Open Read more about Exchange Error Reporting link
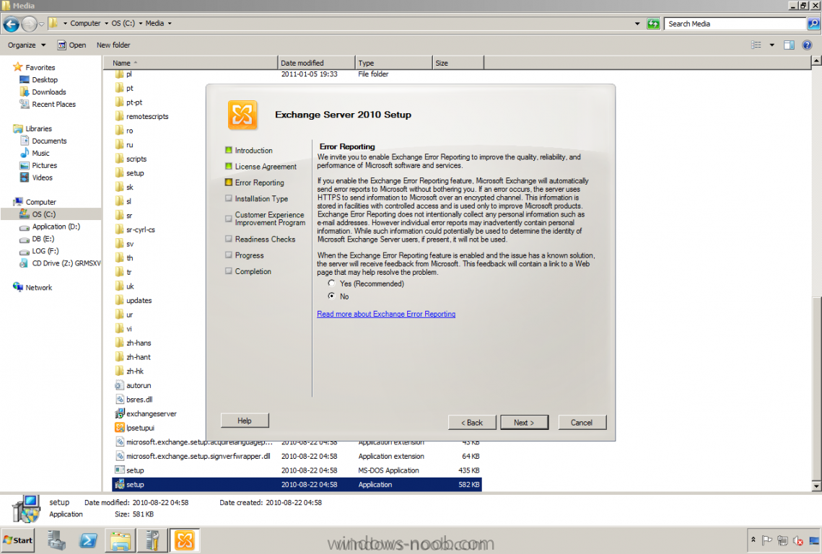 tap(386, 314)
